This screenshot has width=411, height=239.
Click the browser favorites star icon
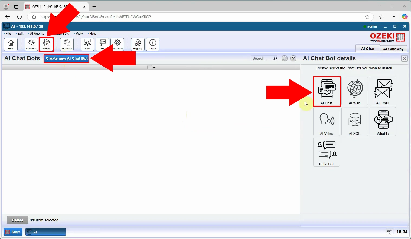367,17
